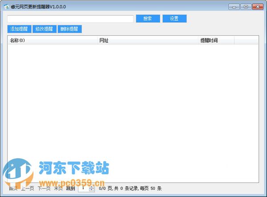This screenshot has width=267, height=197.
Task: Sort by the 网址 column header
Action: tap(148, 41)
